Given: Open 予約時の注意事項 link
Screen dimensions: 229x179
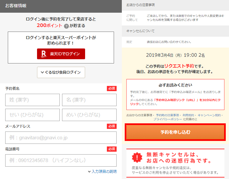Looking at the screenshot, I should pos(167,115).
